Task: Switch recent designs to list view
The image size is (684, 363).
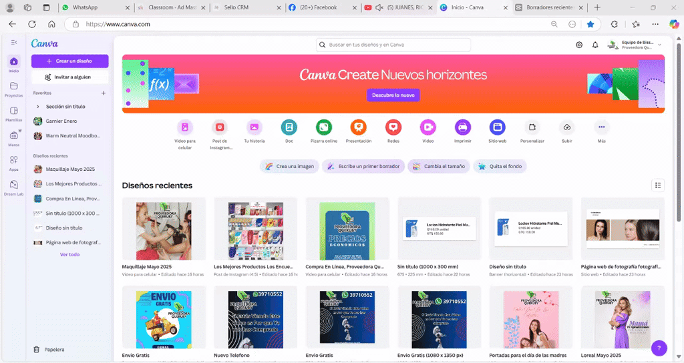Action: pos(658,186)
